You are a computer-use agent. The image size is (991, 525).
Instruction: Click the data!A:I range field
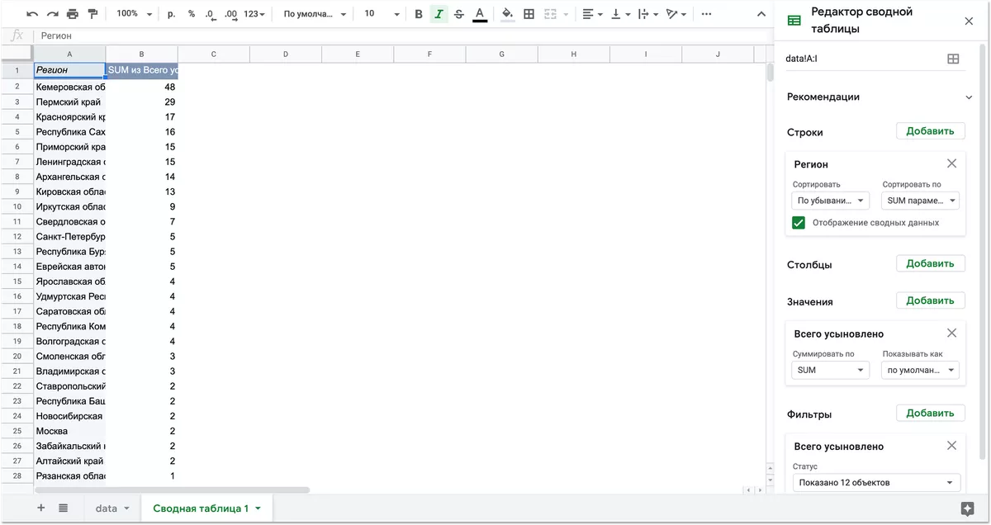863,59
